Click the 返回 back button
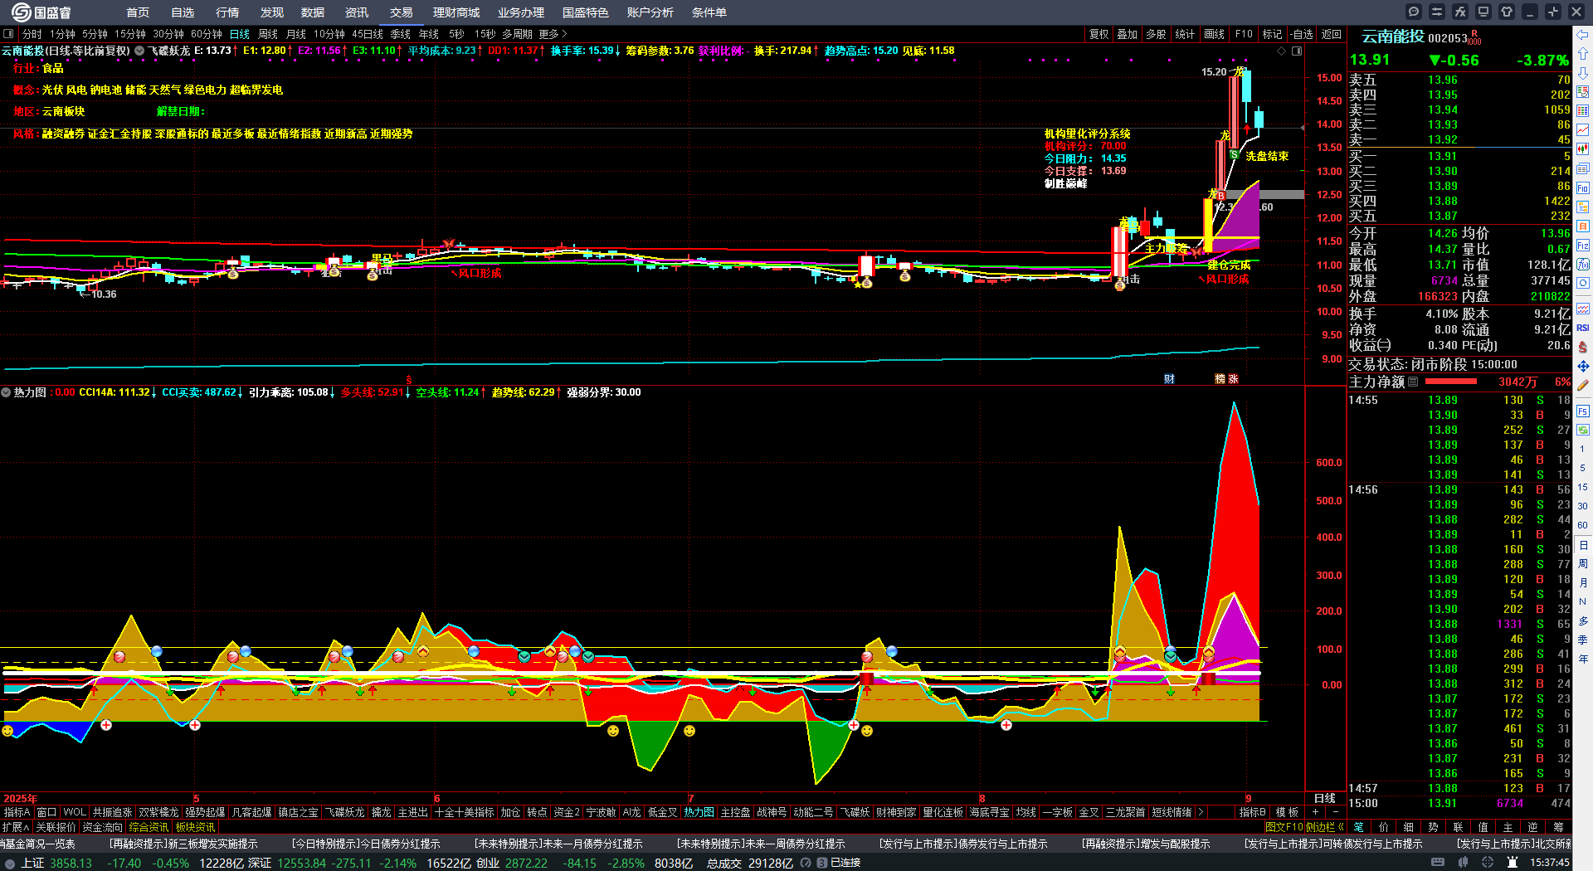 click(1332, 34)
